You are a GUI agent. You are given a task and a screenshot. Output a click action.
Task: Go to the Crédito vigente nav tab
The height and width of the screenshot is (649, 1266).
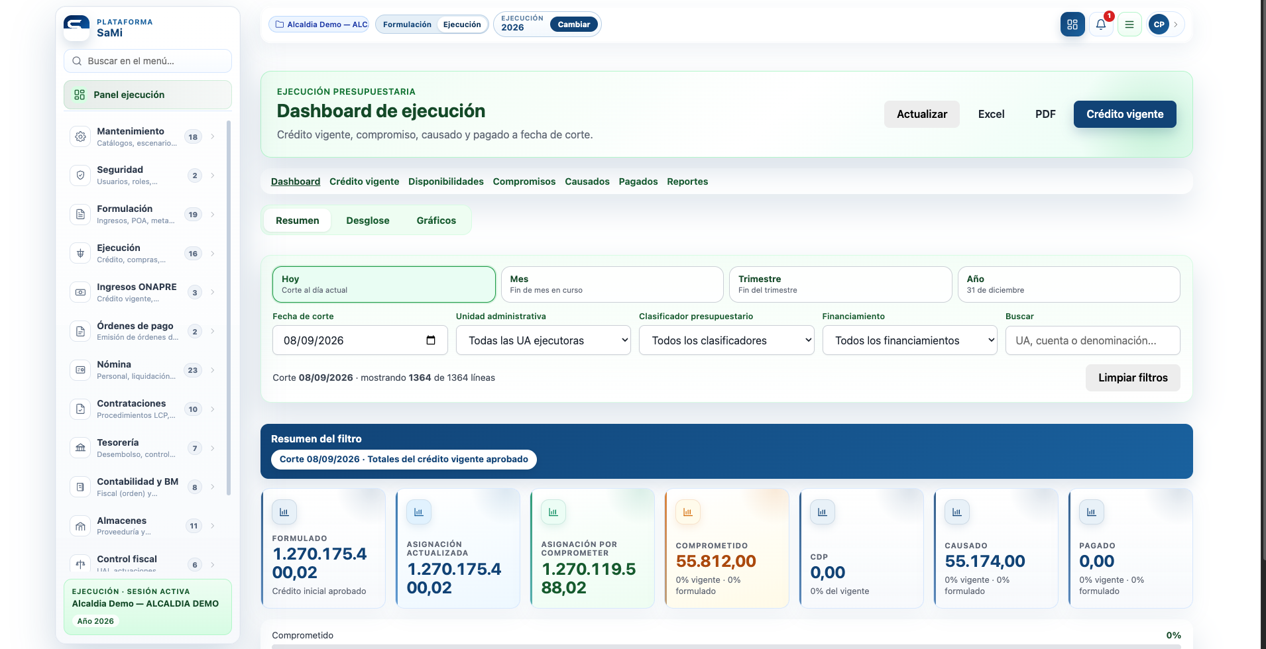tap(364, 181)
